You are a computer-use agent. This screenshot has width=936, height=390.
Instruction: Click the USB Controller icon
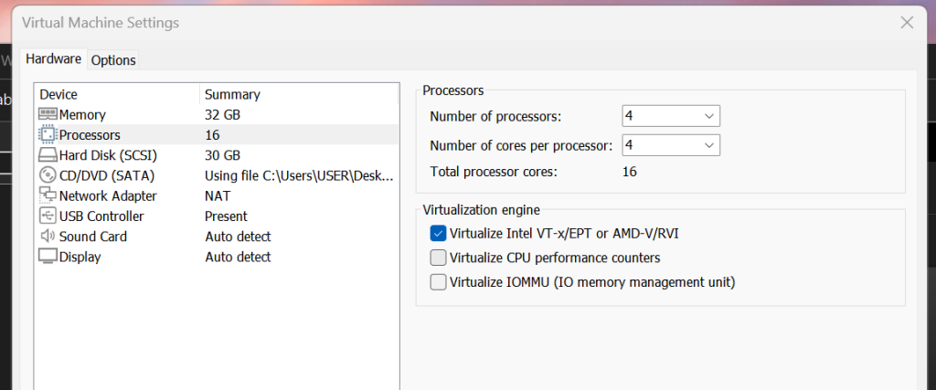[48, 216]
